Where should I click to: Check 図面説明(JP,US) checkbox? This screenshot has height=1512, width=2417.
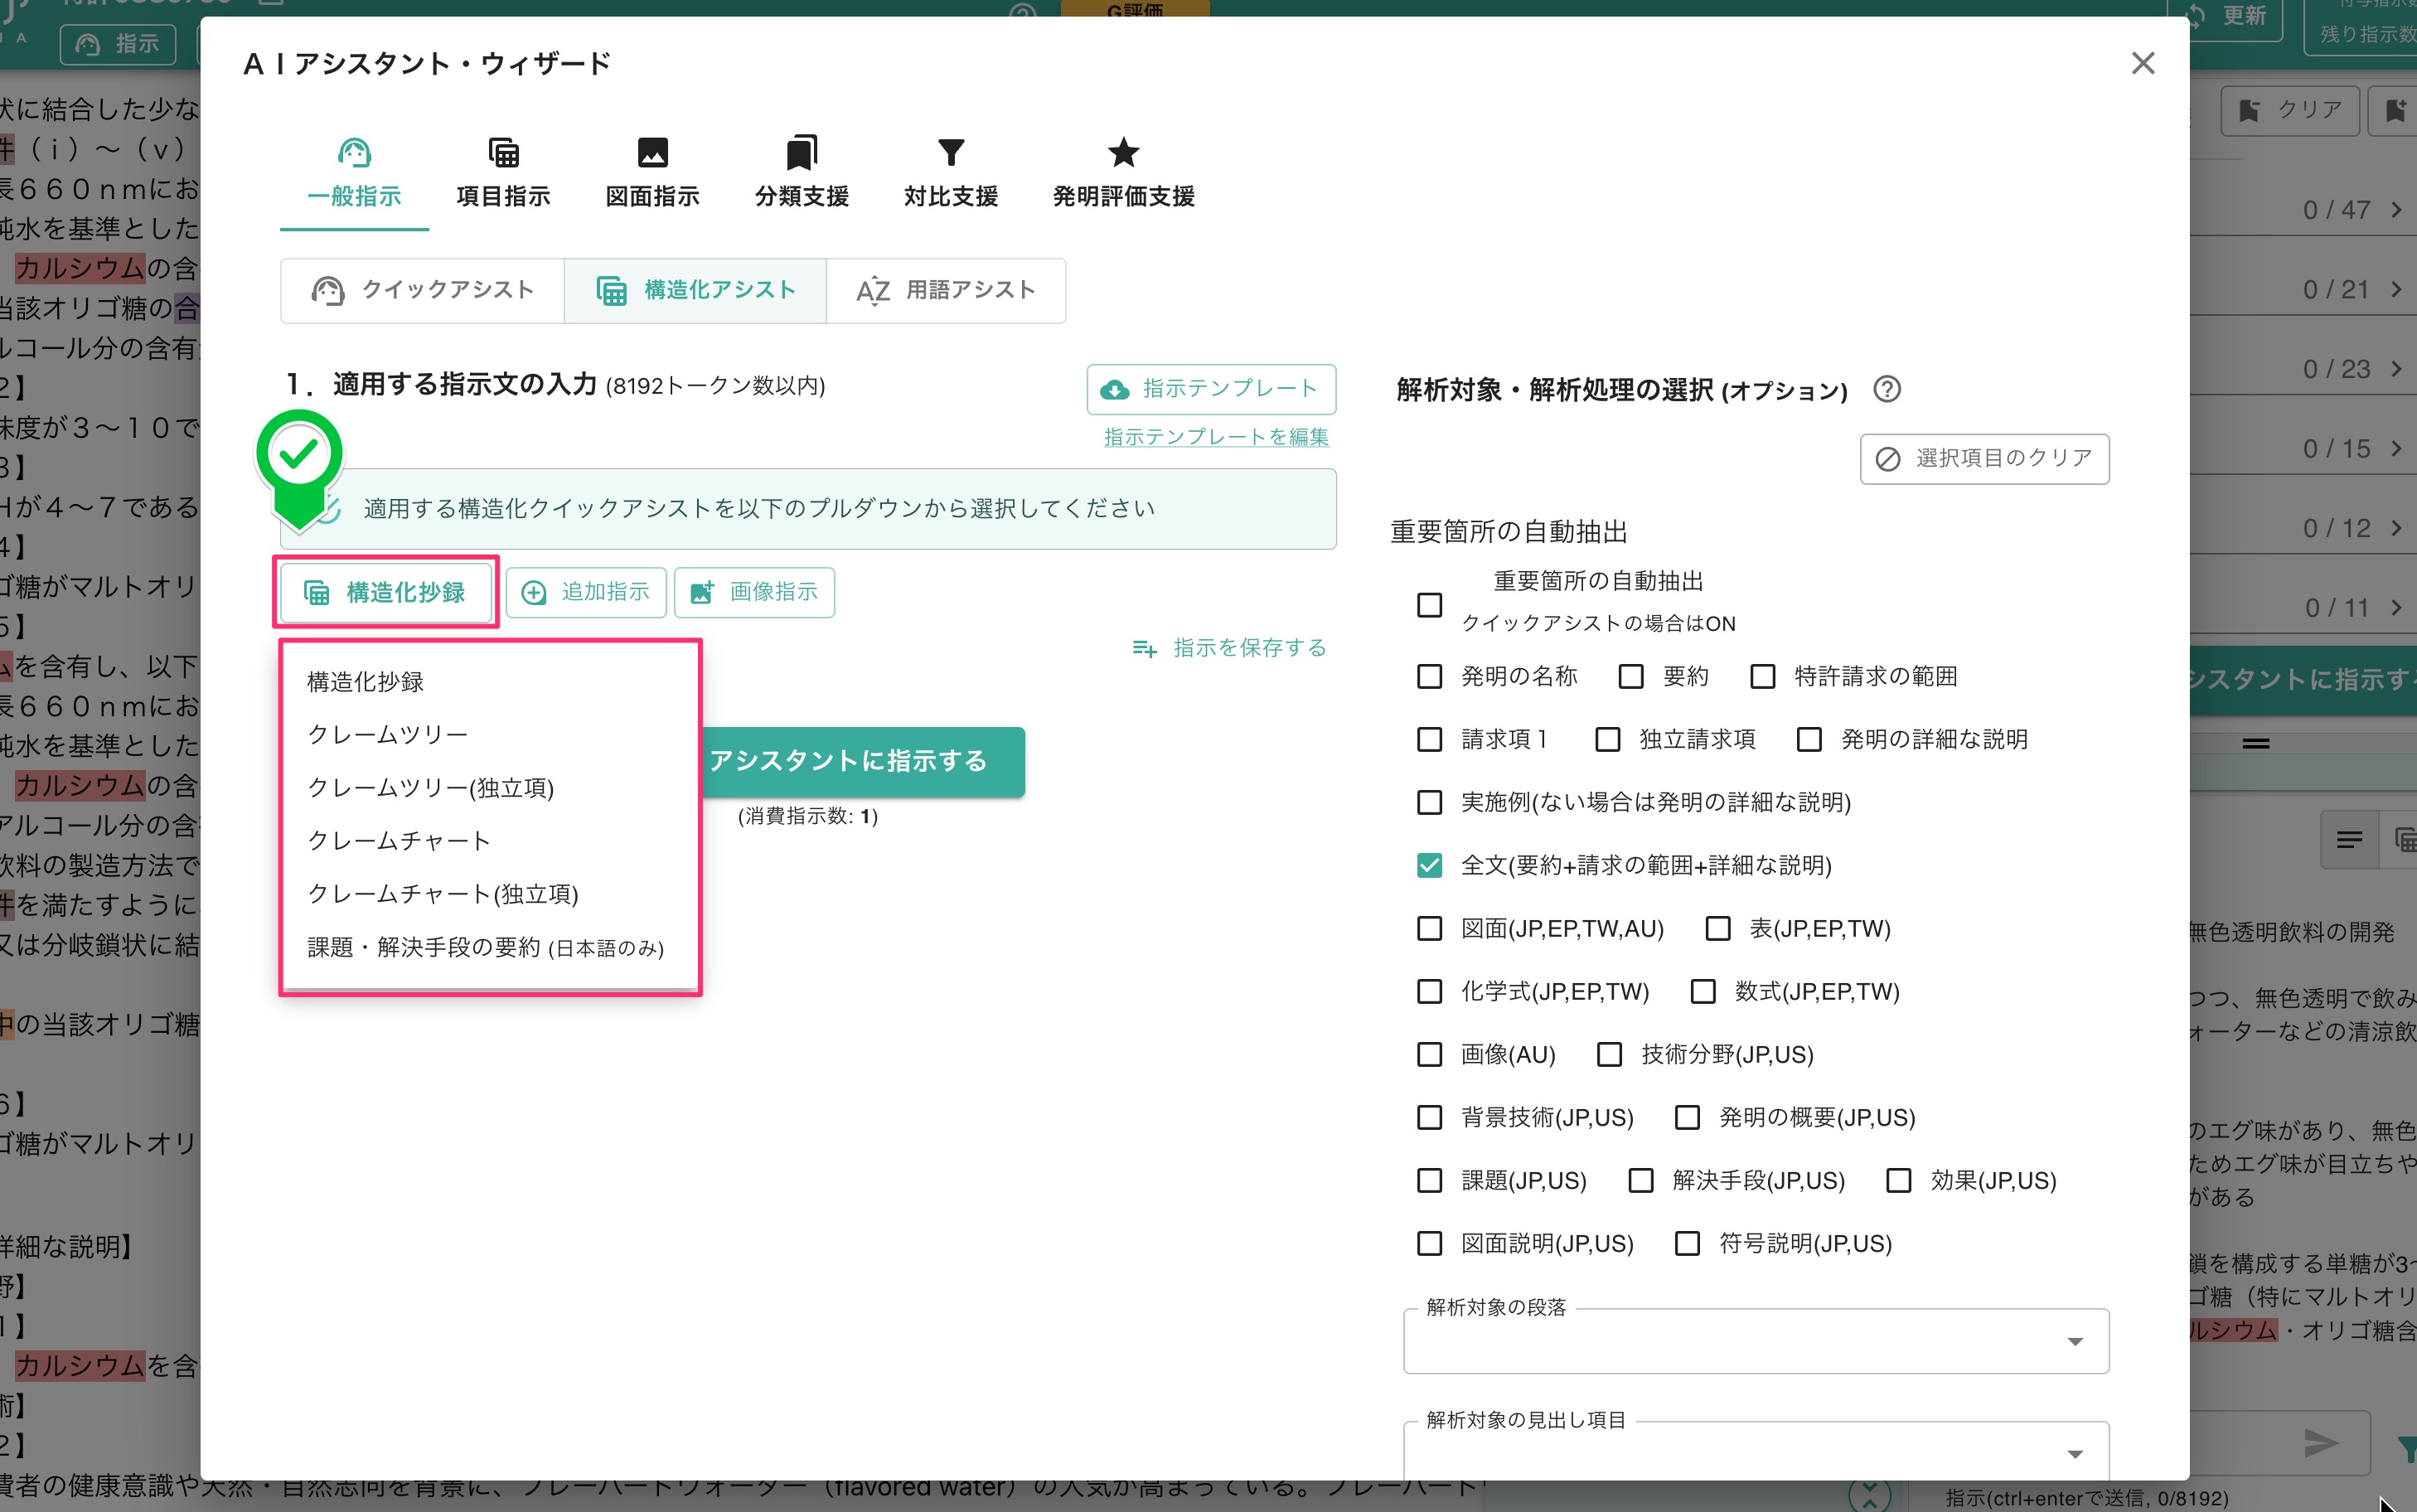tap(1430, 1244)
